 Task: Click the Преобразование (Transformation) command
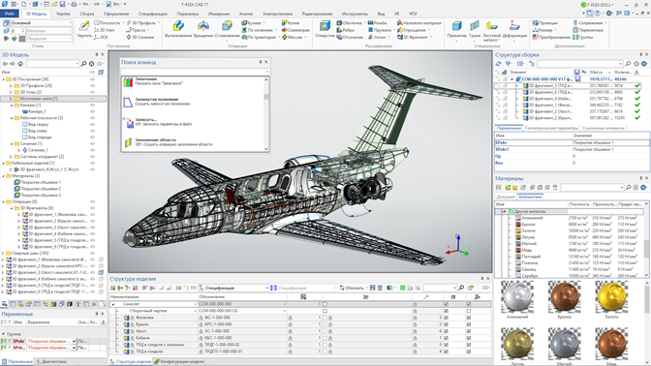pyautogui.click(x=551, y=37)
